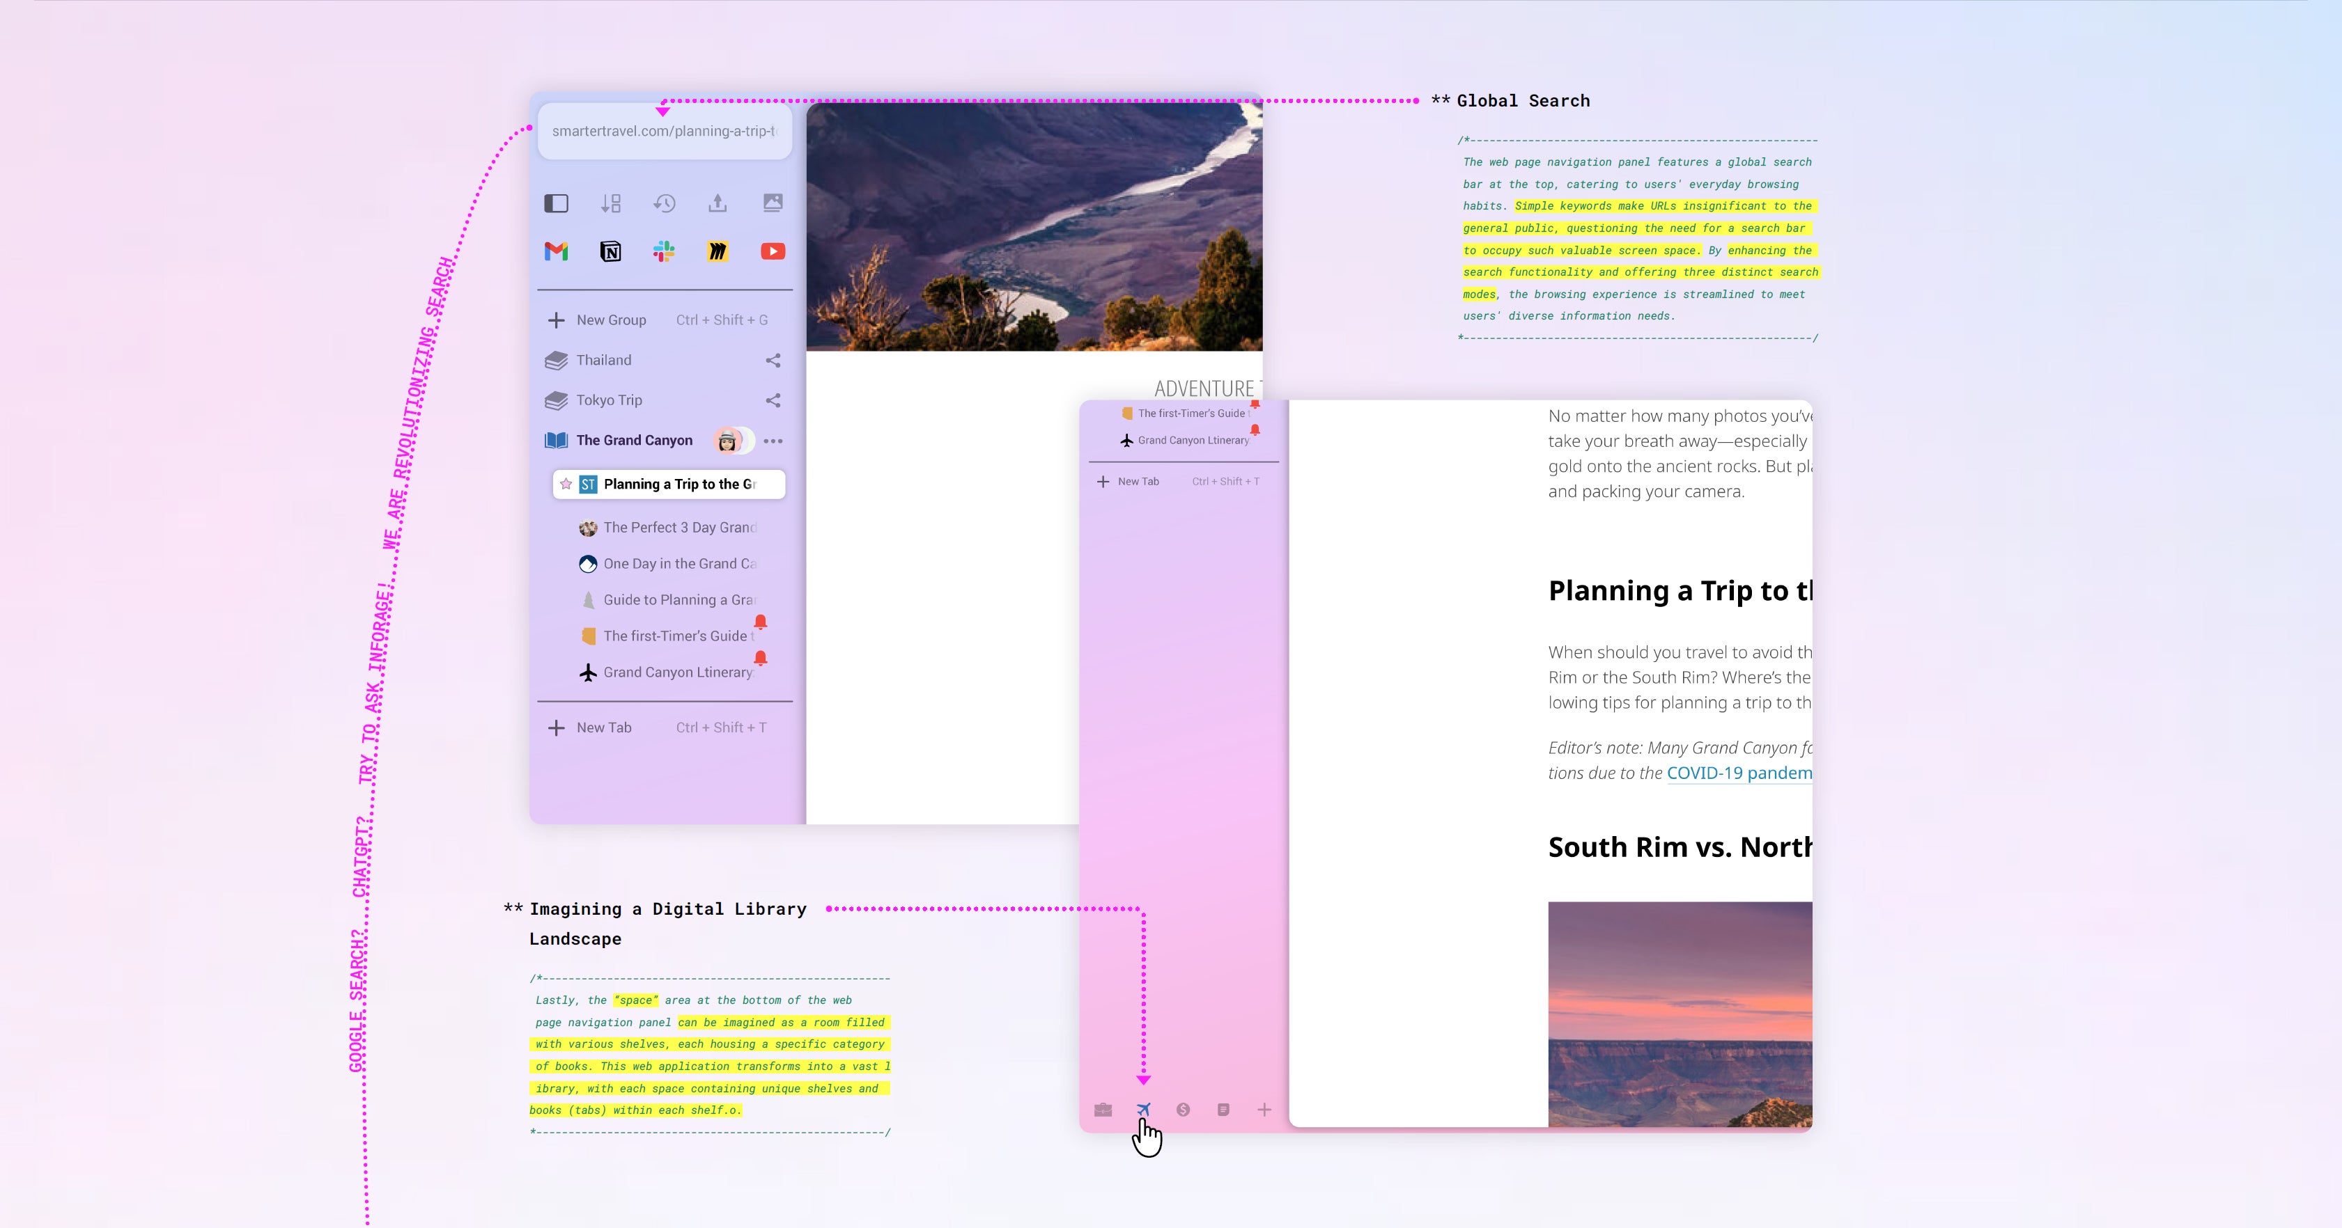Screen dimensions: 2342x1228
Task: Click the share upload icon in toolbar
Action: 718,203
